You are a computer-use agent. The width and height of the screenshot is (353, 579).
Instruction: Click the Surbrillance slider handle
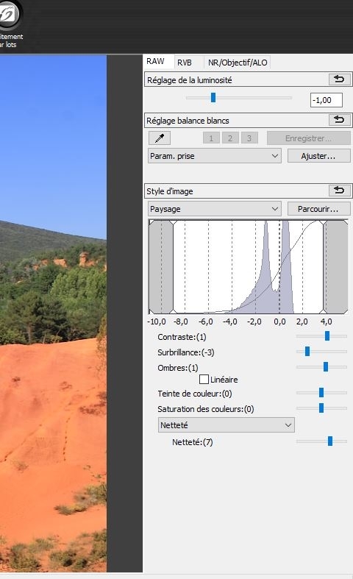pos(307,351)
